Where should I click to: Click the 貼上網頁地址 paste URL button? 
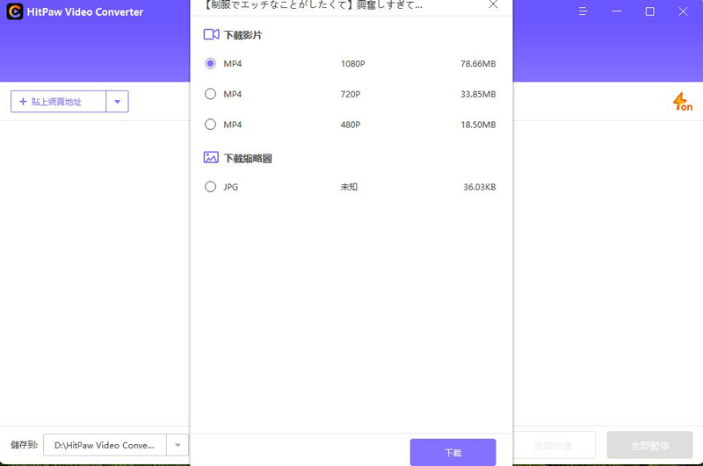(58, 102)
